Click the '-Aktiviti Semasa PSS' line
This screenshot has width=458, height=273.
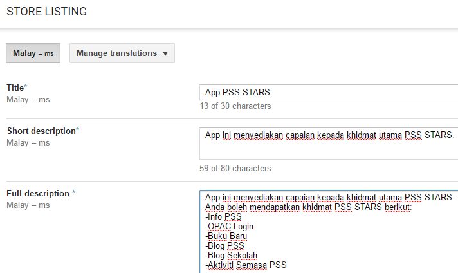[x=246, y=265]
